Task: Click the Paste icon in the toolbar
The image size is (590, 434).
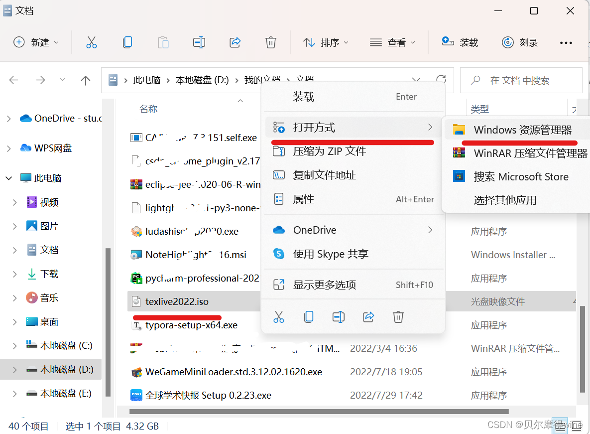Action: coord(163,42)
